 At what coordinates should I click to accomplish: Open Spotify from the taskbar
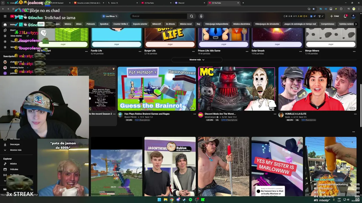click(x=190, y=200)
